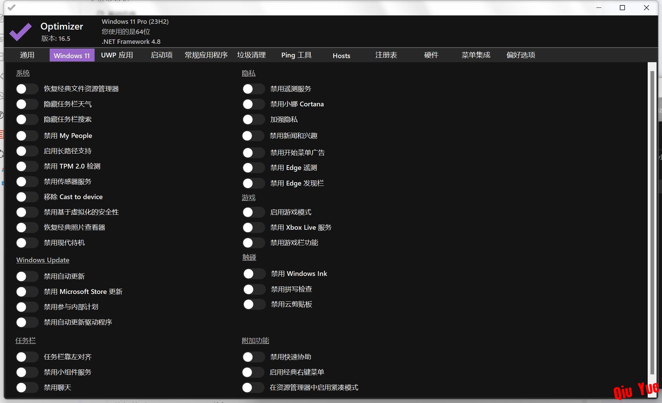Enable 启用长路径支持 toggle
662x403 pixels.
pyautogui.click(x=27, y=151)
